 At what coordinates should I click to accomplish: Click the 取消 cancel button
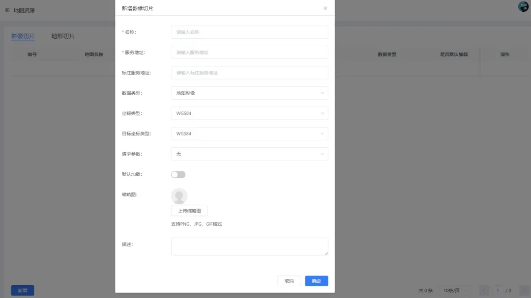tap(289, 281)
